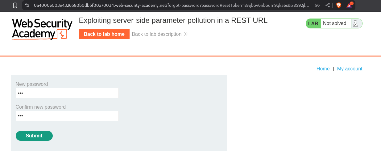Image resolution: width=381 pixels, height=159 pixels.
Task: Open Brave Rewards triangle icon
Action: (x=349, y=5)
